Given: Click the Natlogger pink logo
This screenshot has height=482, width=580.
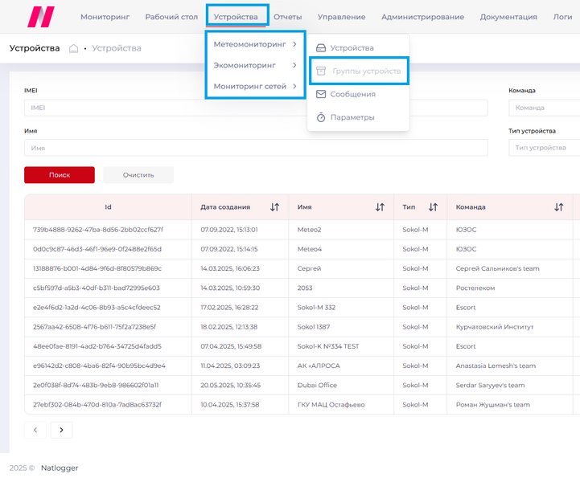Looking at the screenshot, I should click(41, 17).
